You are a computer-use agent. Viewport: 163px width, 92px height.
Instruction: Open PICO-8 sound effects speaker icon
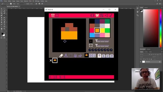coord(106,15)
